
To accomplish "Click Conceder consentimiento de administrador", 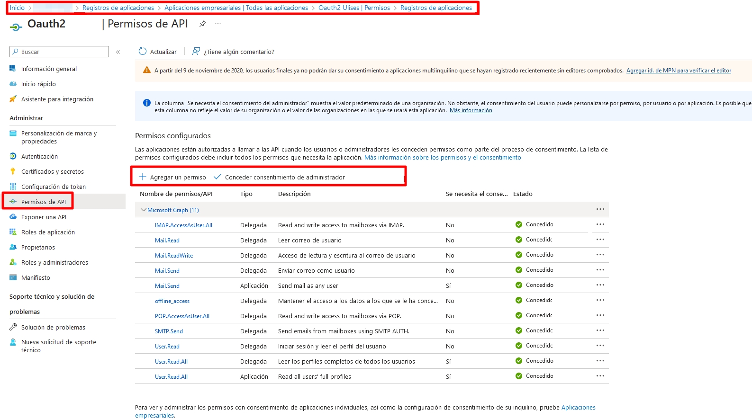I will pos(284,178).
